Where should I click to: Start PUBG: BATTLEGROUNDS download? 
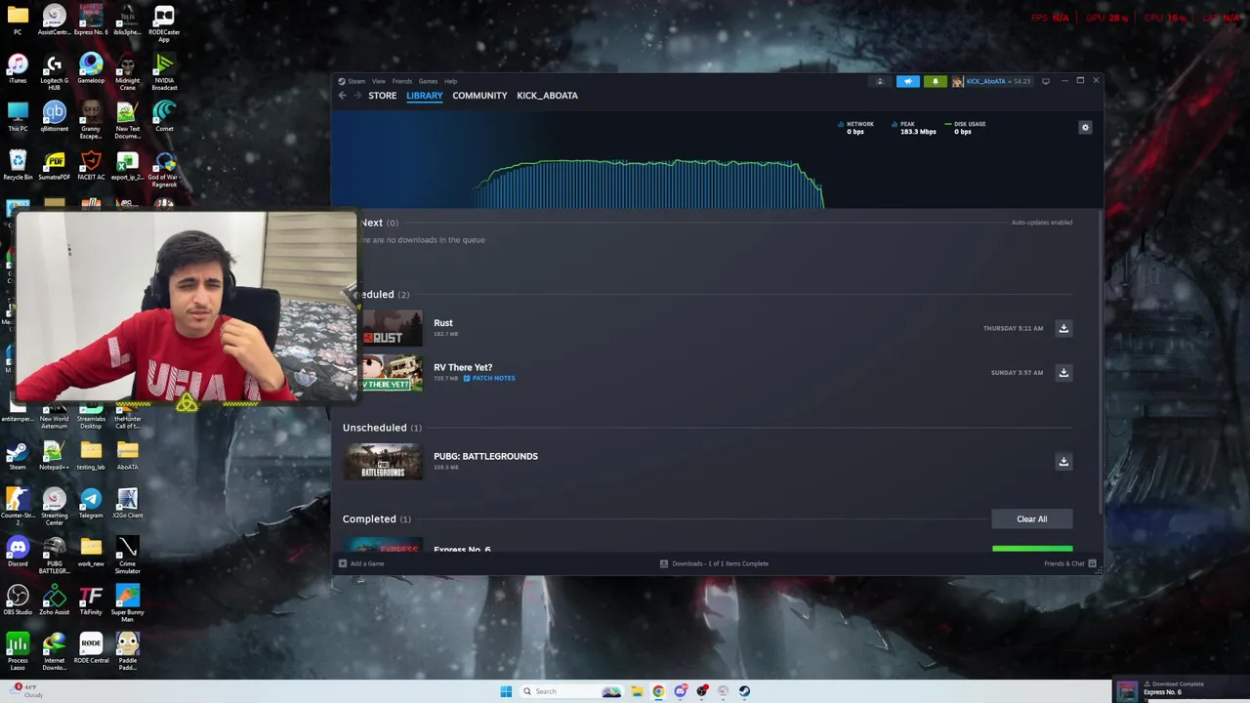(1063, 461)
